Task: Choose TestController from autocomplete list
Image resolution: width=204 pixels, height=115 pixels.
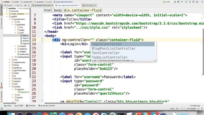Action: (x=122, y=53)
